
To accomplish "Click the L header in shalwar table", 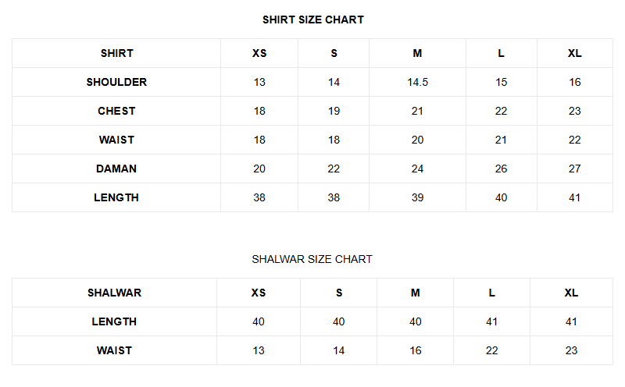I will pos(492,293).
